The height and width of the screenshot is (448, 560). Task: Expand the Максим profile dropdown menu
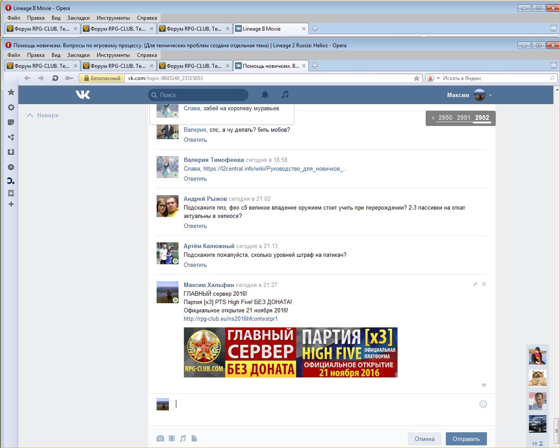point(490,95)
